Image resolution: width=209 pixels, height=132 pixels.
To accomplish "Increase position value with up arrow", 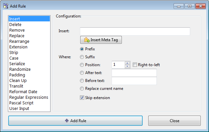I will 127,63.
